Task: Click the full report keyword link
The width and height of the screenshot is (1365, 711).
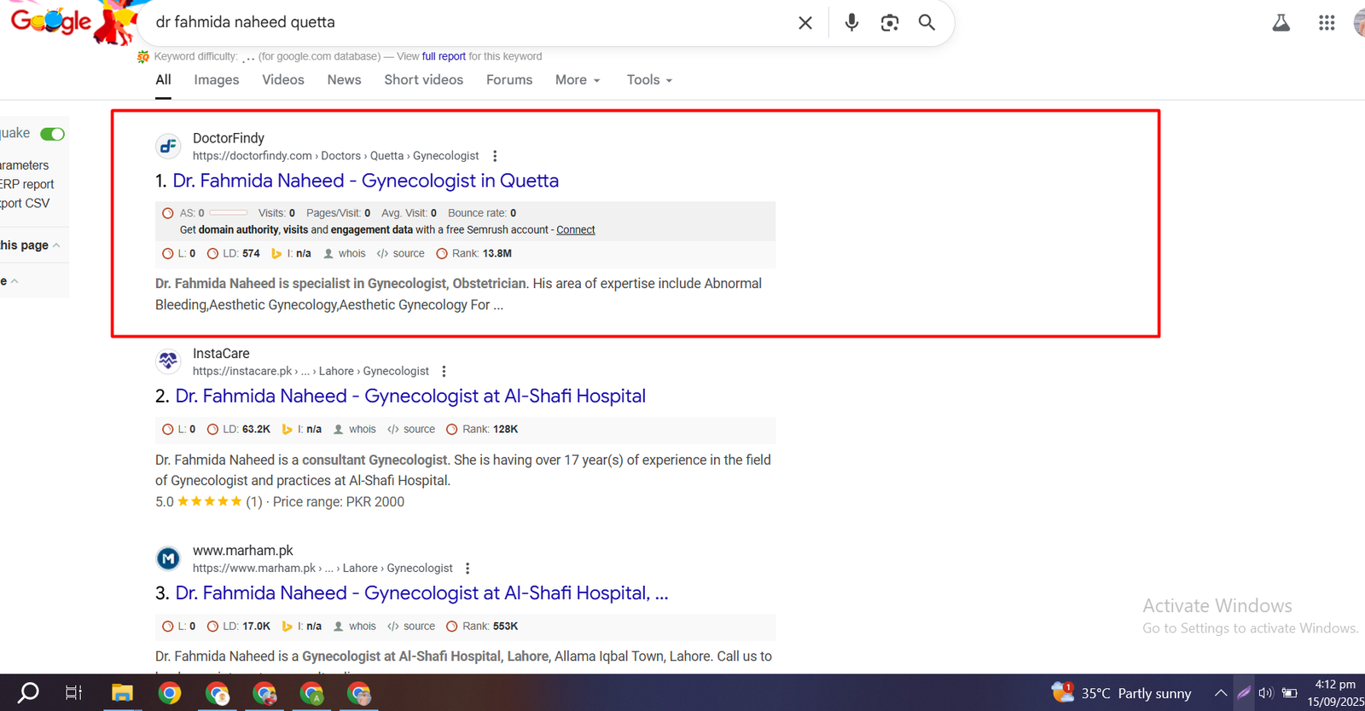Action: tap(444, 56)
